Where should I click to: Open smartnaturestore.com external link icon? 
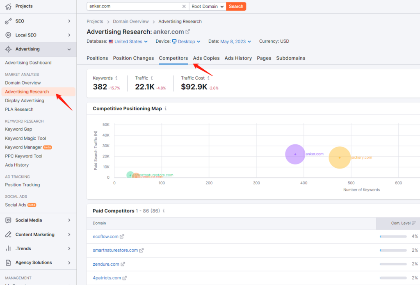[x=142, y=250]
